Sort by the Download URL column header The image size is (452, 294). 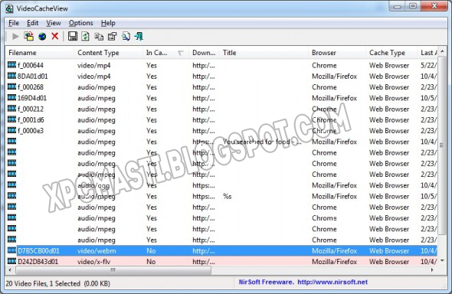(204, 53)
